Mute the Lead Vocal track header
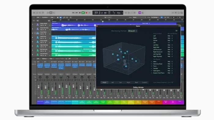The width and height of the screenshot is (214, 120). [x=41, y=38]
